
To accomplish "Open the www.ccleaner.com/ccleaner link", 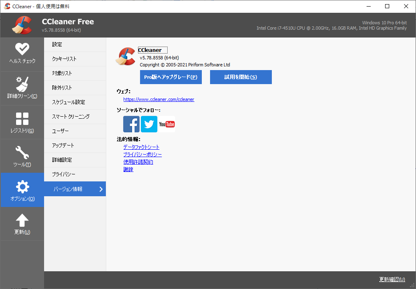I will [159, 99].
